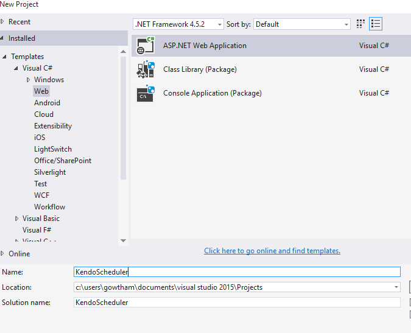Viewport: 411px width, 333px height.
Task: Click Visual C# language label of Console Application row
Action: tap(374, 93)
